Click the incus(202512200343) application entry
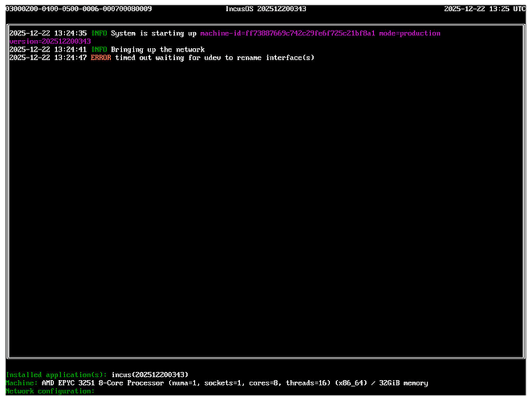This screenshot has width=532, height=401. tap(150, 375)
